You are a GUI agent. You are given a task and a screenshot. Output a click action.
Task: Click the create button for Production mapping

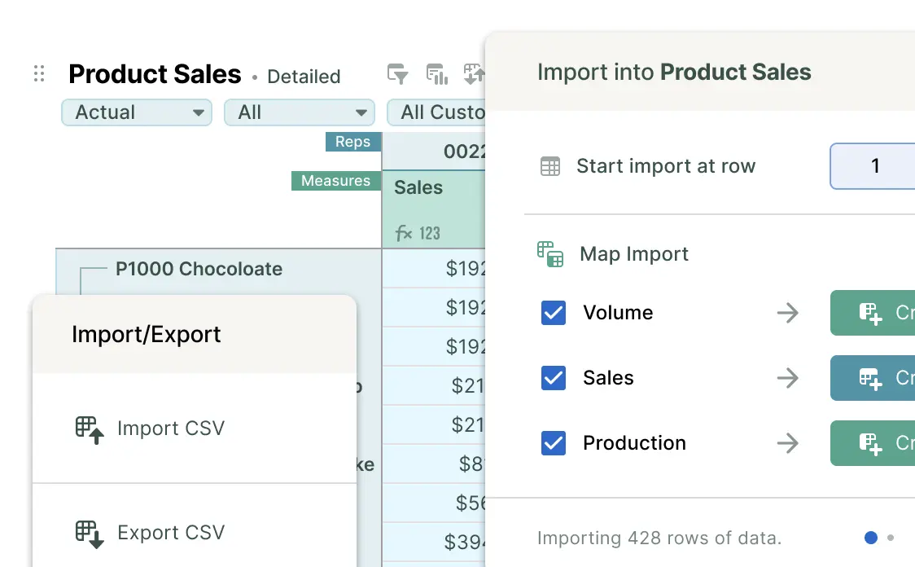pos(873,443)
